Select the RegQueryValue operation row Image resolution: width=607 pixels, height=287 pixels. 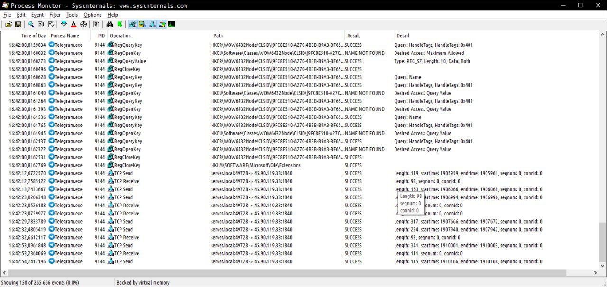click(x=299, y=61)
